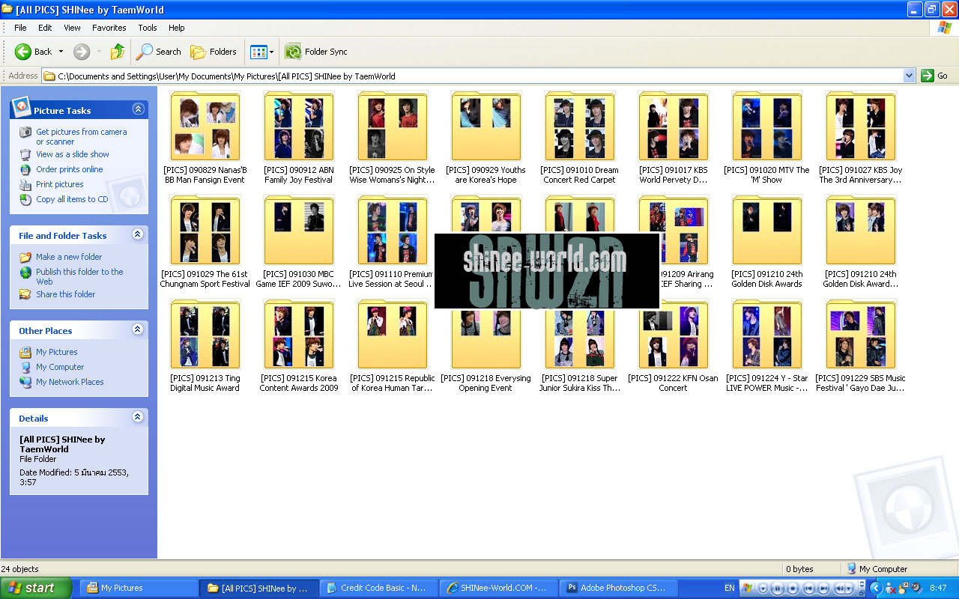Toggle the Folders tree pane
Viewport: 959px width, 599px height.
pos(214,52)
